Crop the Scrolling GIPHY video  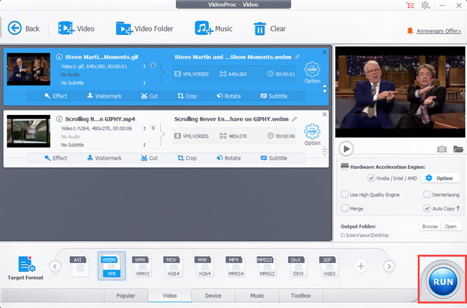tap(187, 158)
